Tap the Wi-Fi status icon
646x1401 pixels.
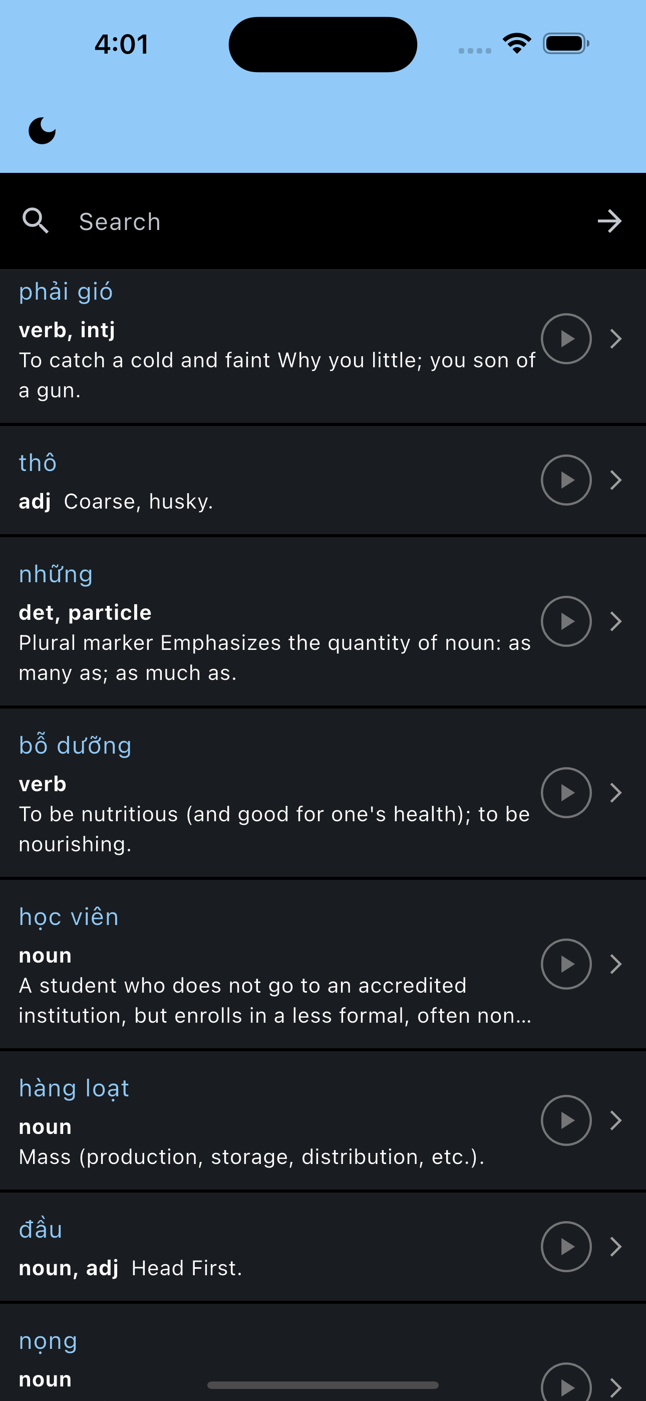click(x=517, y=44)
